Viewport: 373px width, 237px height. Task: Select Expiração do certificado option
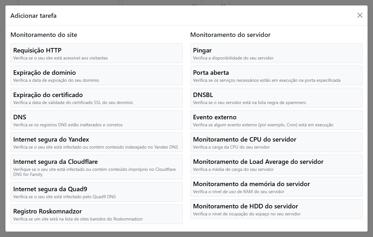(96, 98)
